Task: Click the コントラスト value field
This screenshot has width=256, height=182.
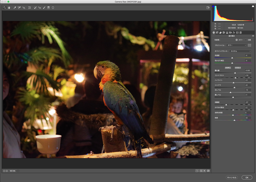Action: (x=248, y=75)
